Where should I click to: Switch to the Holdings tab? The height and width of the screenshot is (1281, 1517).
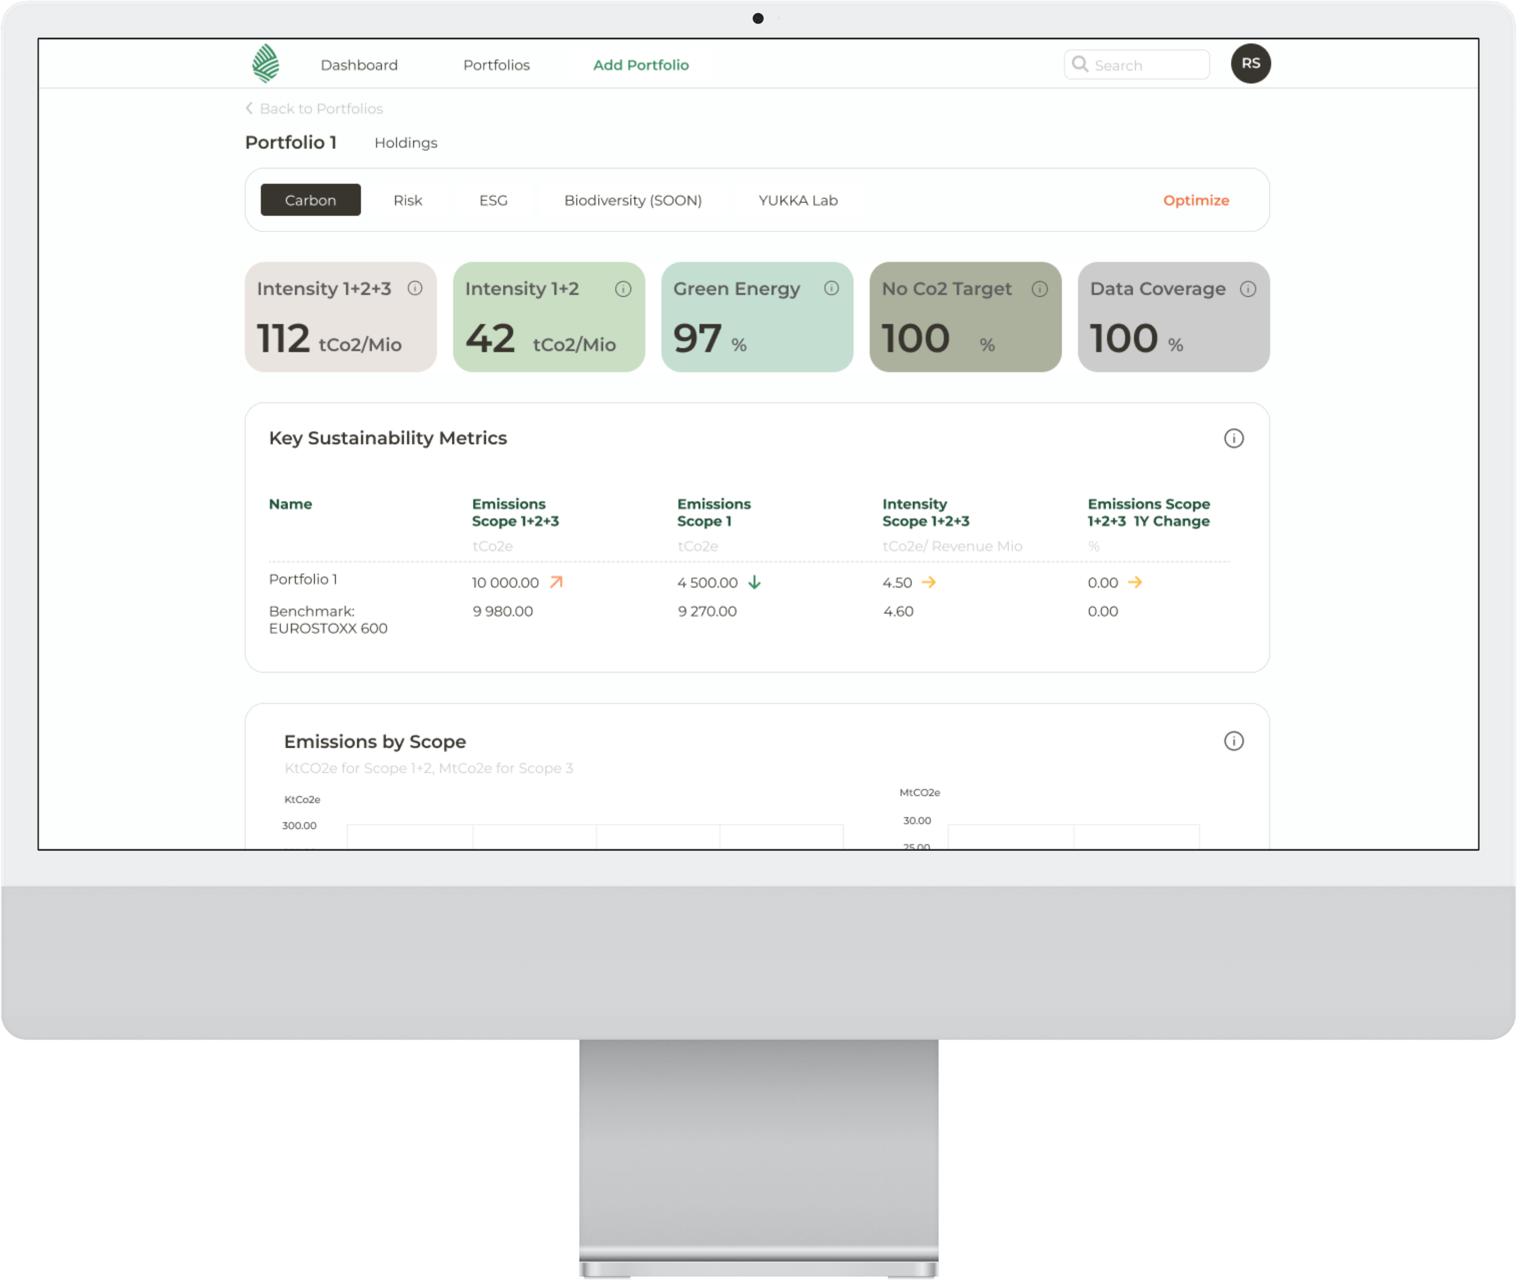tap(405, 142)
